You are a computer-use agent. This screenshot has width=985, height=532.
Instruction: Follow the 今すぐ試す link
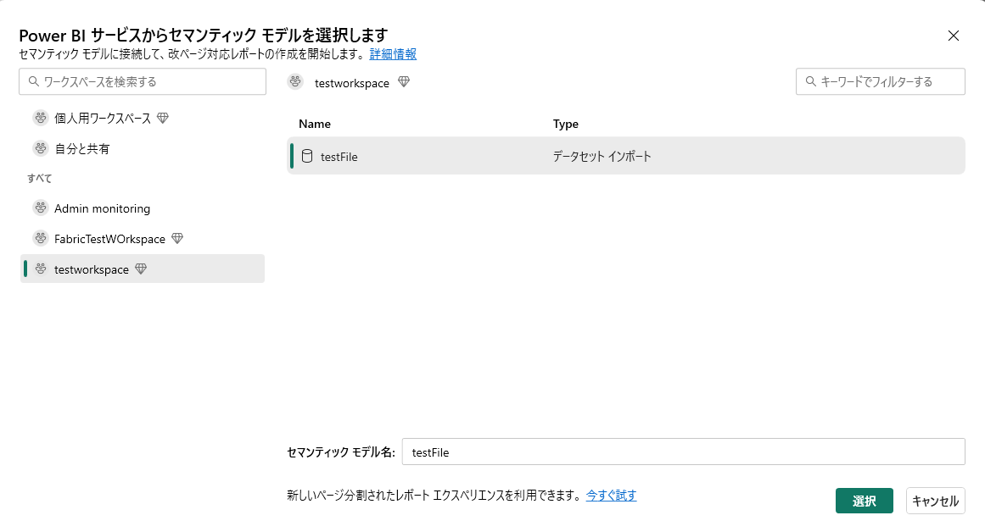pos(611,495)
